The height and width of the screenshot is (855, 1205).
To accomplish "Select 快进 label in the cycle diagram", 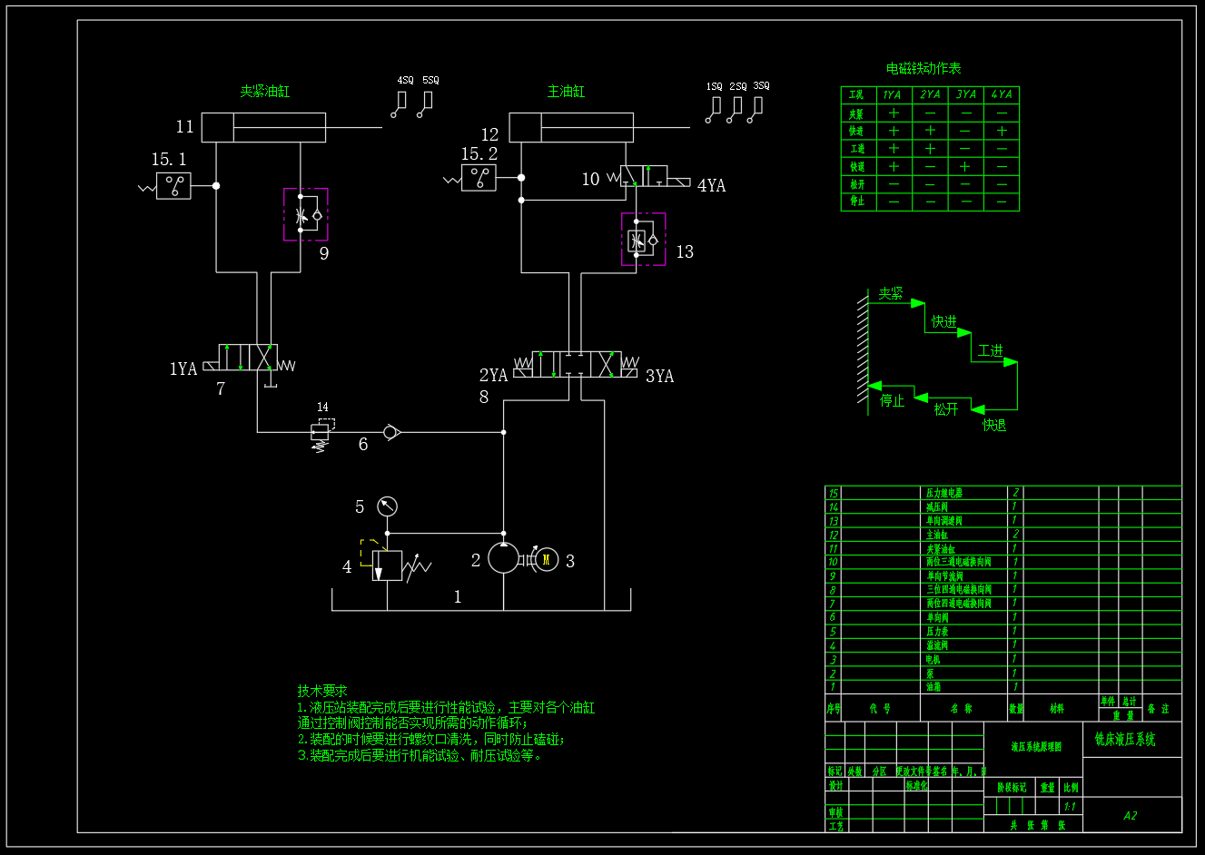I will pyautogui.click(x=944, y=321).
